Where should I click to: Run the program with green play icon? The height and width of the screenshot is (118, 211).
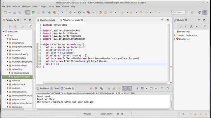(79, 12)
